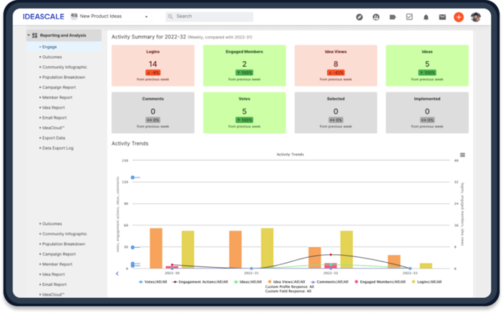The height and width of the screenshot is (313, 503).
Task: Open the New Product Ideas dropdown
Action: (146, 17)
